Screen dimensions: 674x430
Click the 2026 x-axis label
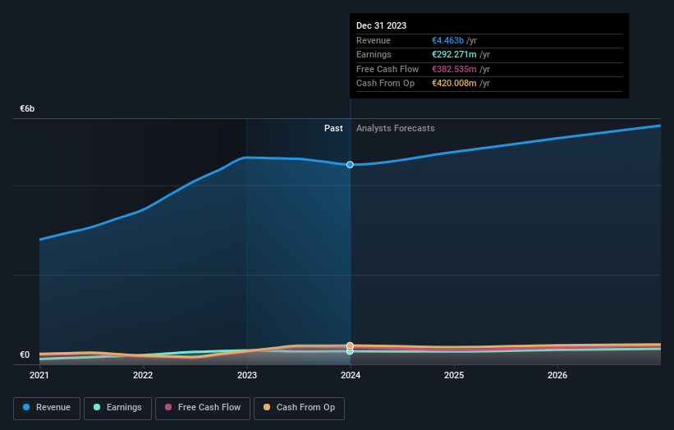pyautogui.click(x=557, y=375)
